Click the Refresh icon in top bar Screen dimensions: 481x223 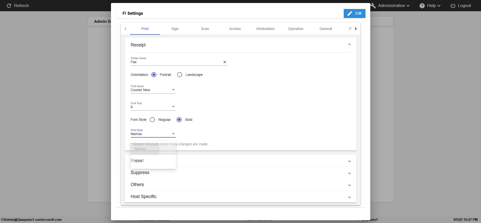pos(9,6)
